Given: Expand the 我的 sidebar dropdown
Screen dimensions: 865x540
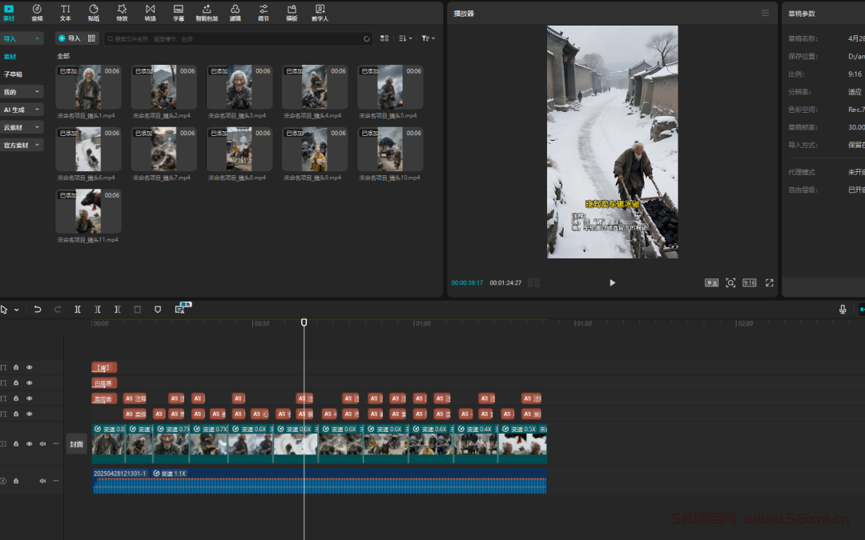Looking at the screenshot, I should [x=22, y=92].
